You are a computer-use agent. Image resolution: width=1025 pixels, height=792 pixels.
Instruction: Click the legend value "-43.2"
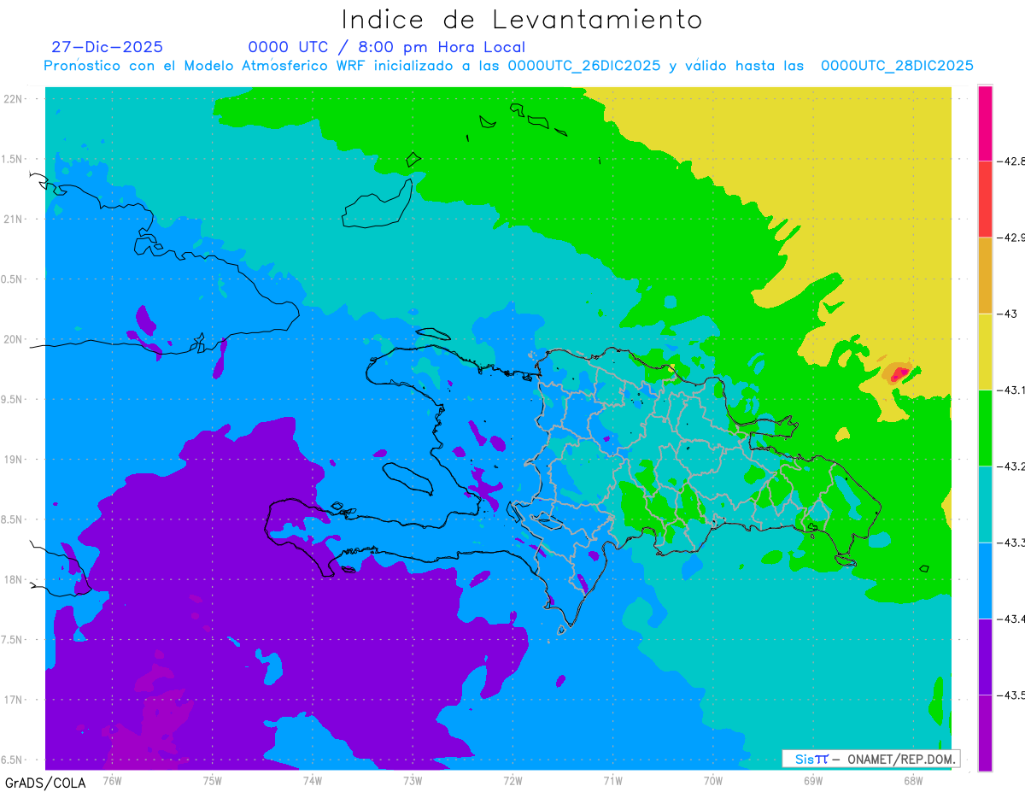pyautogui.click(x=1011, y=466)
